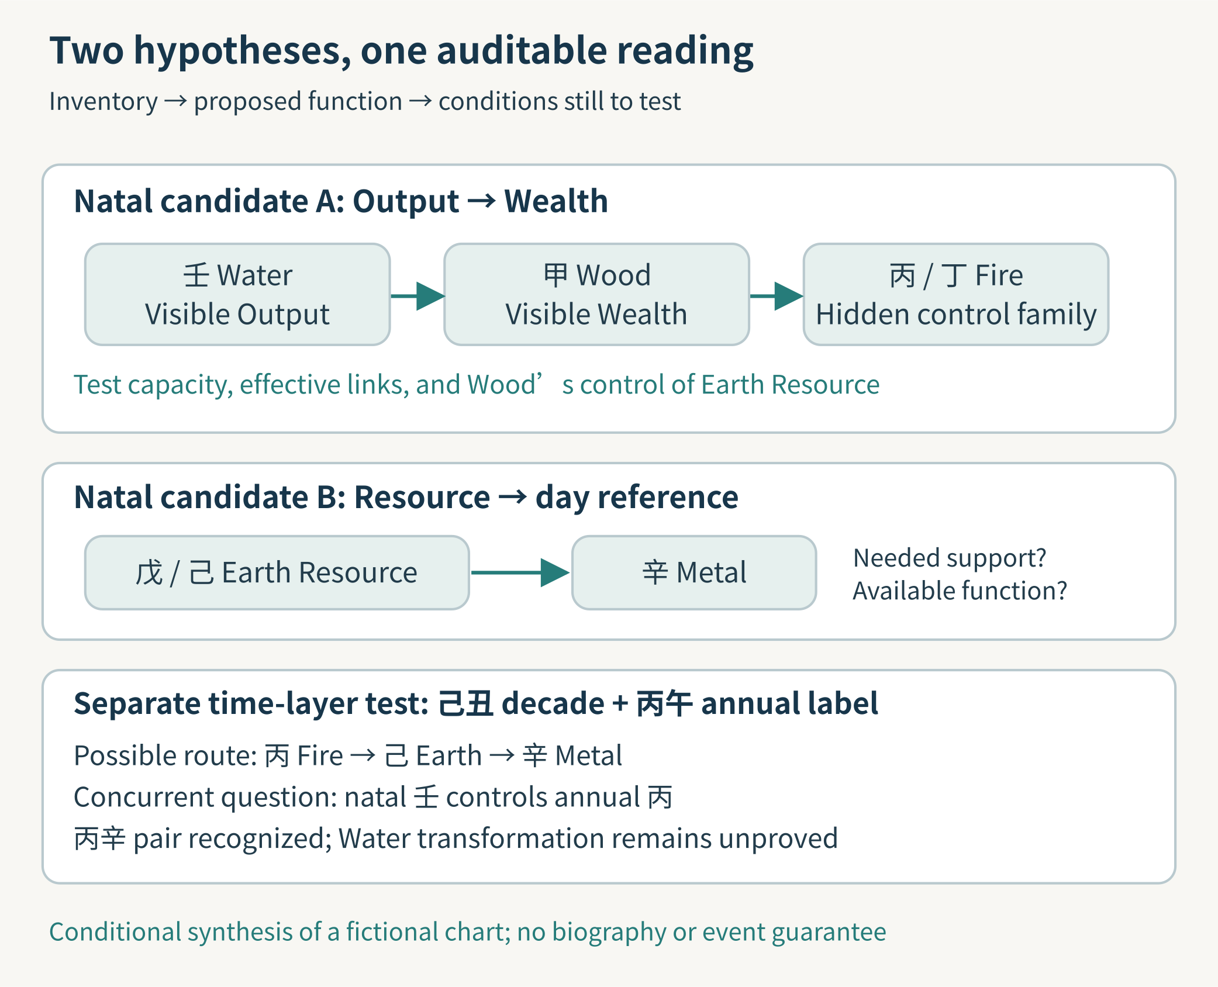This screenshot has height=987, width=1218.
Task: Select the subtitle 'Inventory → proposed function → conditions still to test'
Action: point(365,101)
